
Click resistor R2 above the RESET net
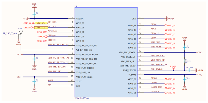[184, 61]
